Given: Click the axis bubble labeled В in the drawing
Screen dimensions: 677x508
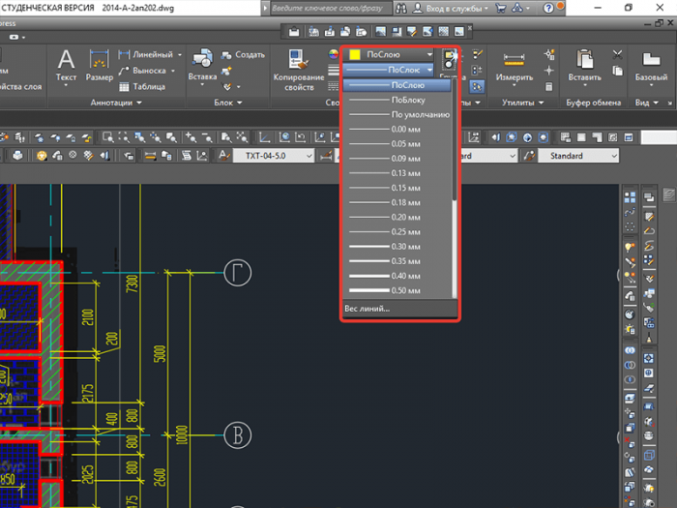Looking at the screenshot, I should click(238, 435).
